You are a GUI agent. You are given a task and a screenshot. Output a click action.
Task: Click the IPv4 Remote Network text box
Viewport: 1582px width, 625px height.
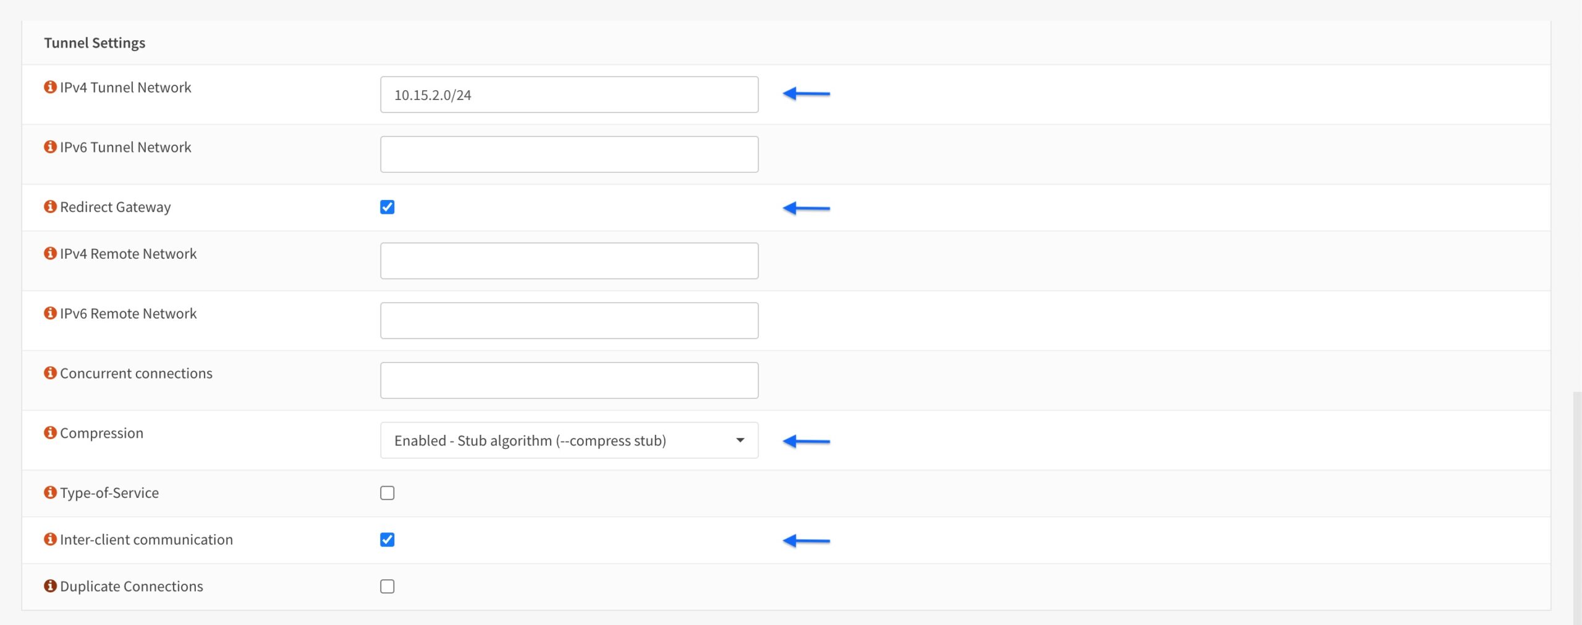click(569, 260)
